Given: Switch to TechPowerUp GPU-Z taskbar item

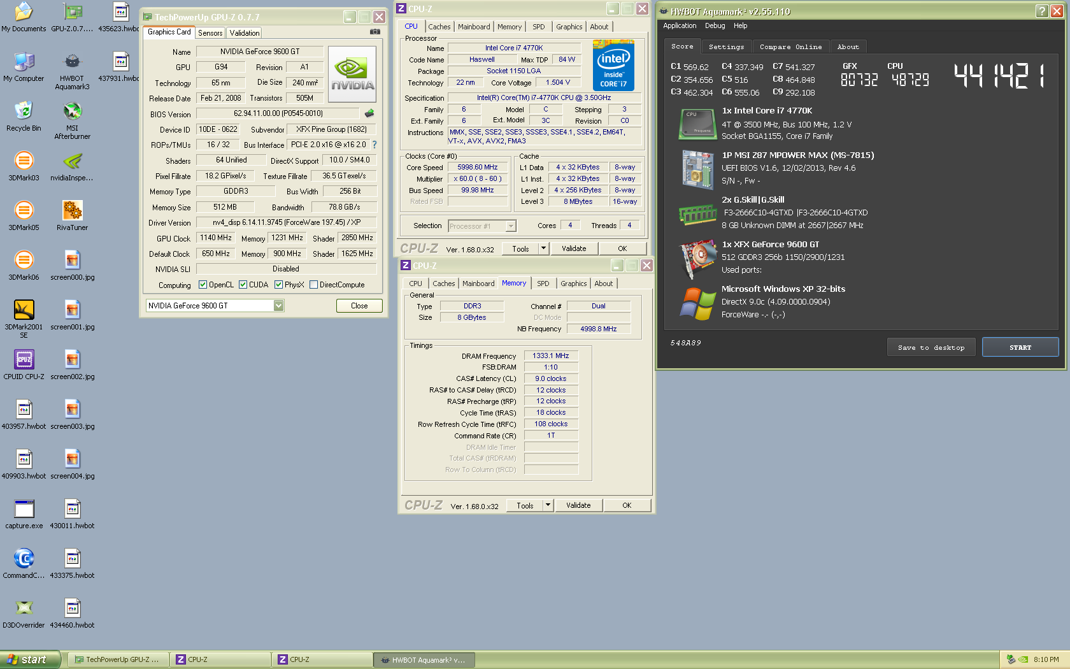Looking at the screenshot, I should (118, 659).
